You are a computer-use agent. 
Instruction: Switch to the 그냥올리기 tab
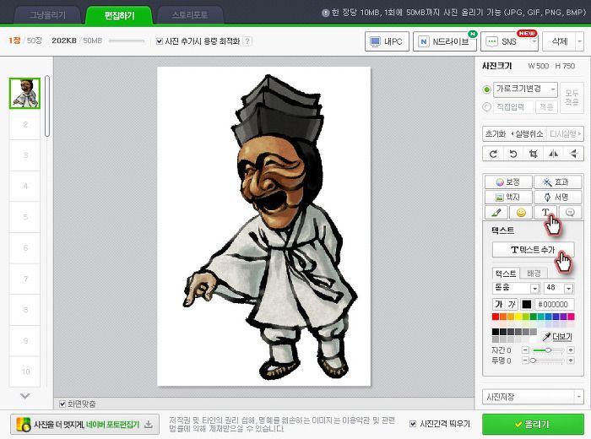pyautogui.click(x=47, y=15)
